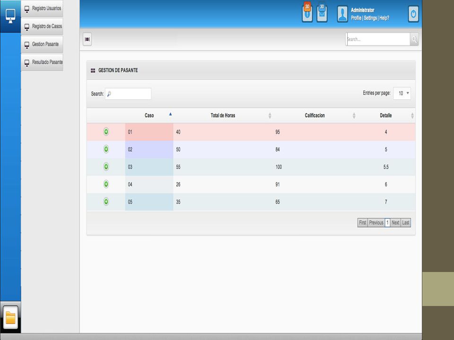
Task: Click the monitor icon at sidebar top
Action: [10, 16]
